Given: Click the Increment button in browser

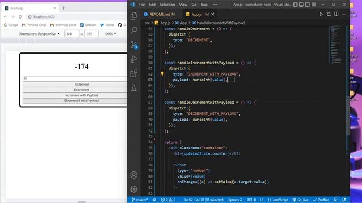Looking at the screenshot, I should pos(75,84).
